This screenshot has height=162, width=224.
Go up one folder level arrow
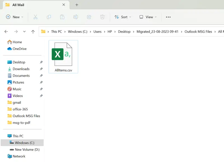coord(33,32)
